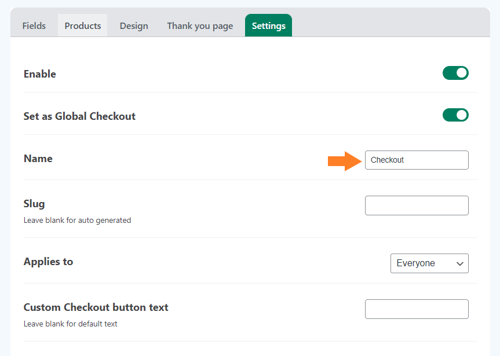
Task: Click the chevron arrow in Everyone dropdown
Action: tap(459, 263)
